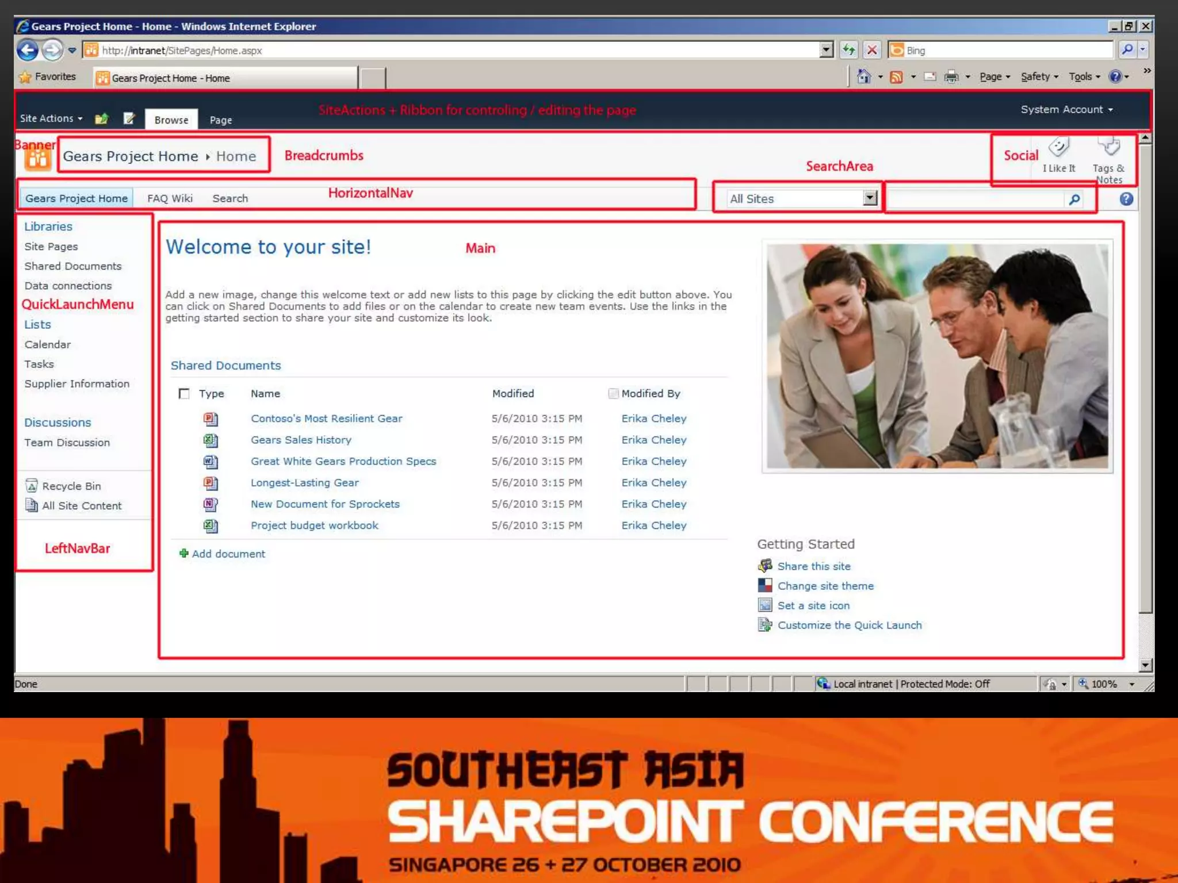
Task: Click the vertical scrollbar down arrow
Action: coord(1145,665)
